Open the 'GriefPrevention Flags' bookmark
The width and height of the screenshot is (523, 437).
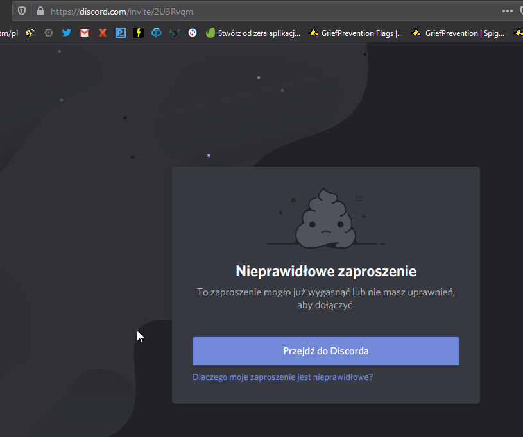tap(356, 33)
